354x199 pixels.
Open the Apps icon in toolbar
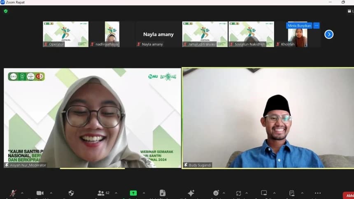coord(239,193)
